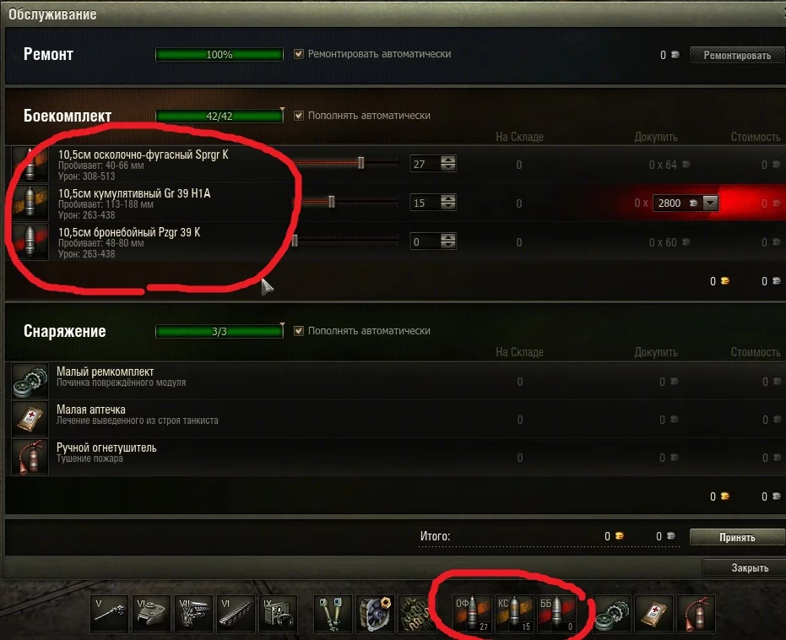Screen dimensions: 786x640
Task: Toggle ammo Пополнять автоматически checkbox
Action: [299, 116]
